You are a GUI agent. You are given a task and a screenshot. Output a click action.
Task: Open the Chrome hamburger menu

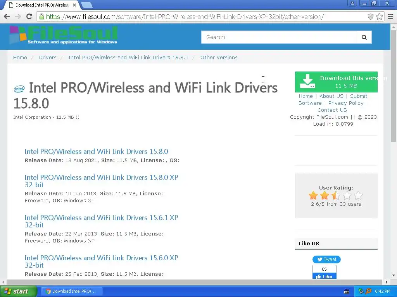tap(391, 17)
